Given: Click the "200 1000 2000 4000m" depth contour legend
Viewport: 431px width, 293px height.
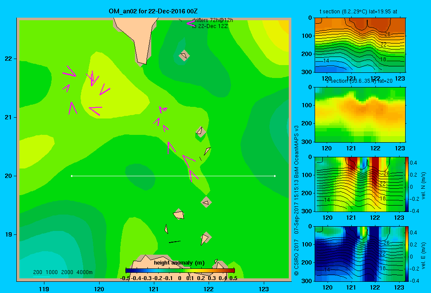Looking at the screenshot, I should click(x=62, y=272).
